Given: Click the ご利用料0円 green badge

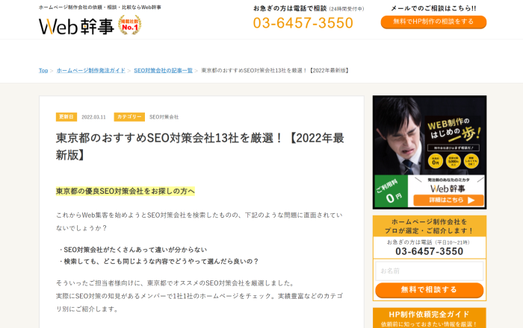Looking at the screenshot, I should [391, 192].
